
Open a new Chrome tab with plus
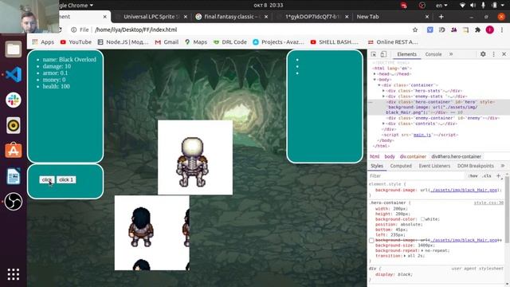click(441, 17)
